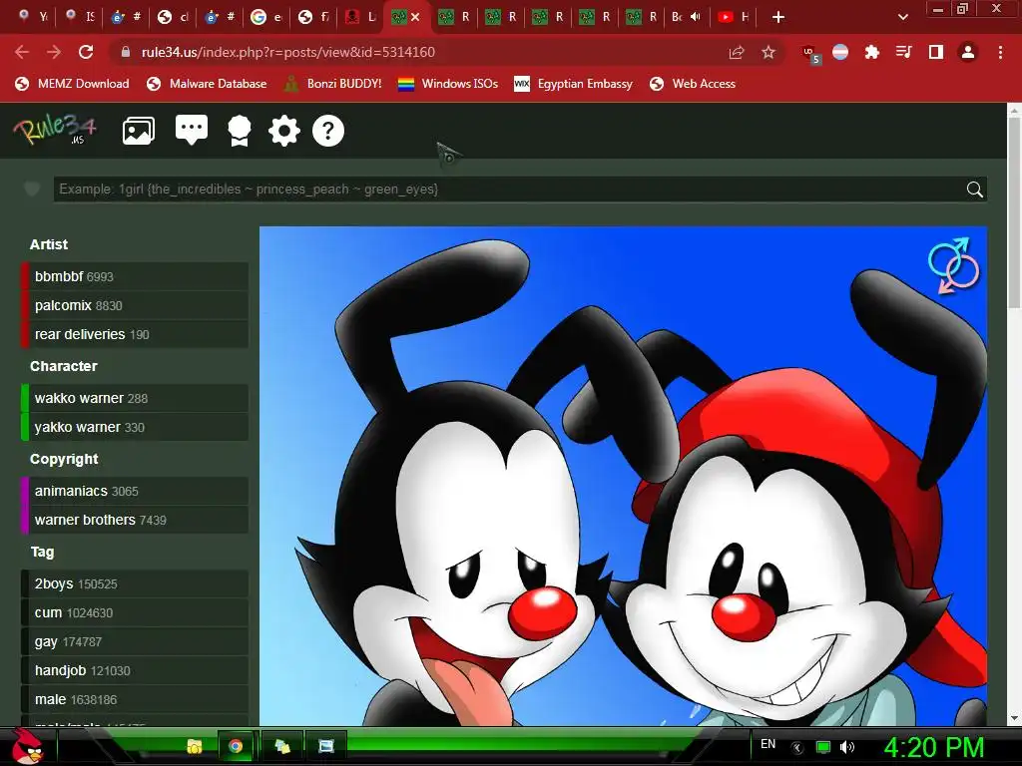
Task: Switch to the Google tab
Action: click(265, 17)
